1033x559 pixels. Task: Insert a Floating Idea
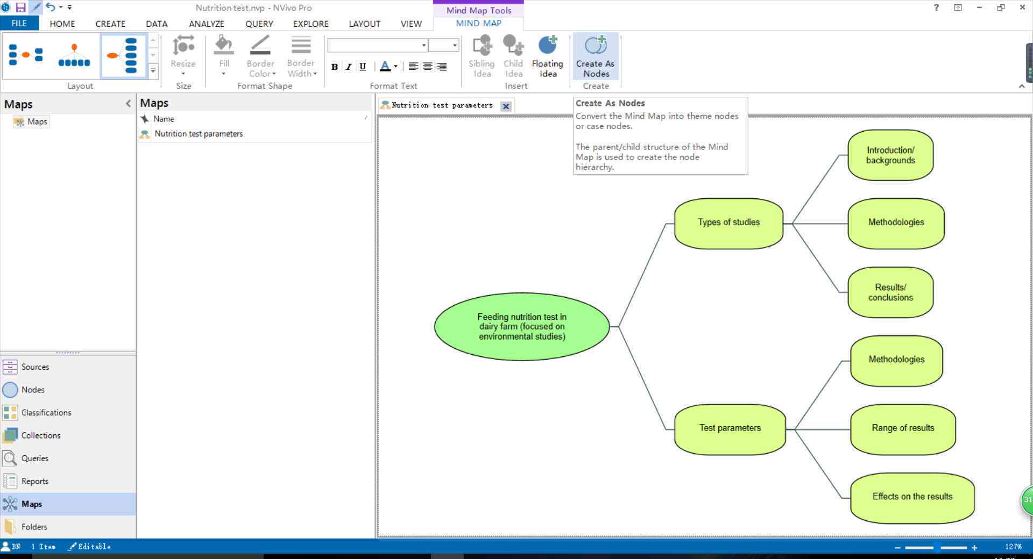(x=548, y=56)
